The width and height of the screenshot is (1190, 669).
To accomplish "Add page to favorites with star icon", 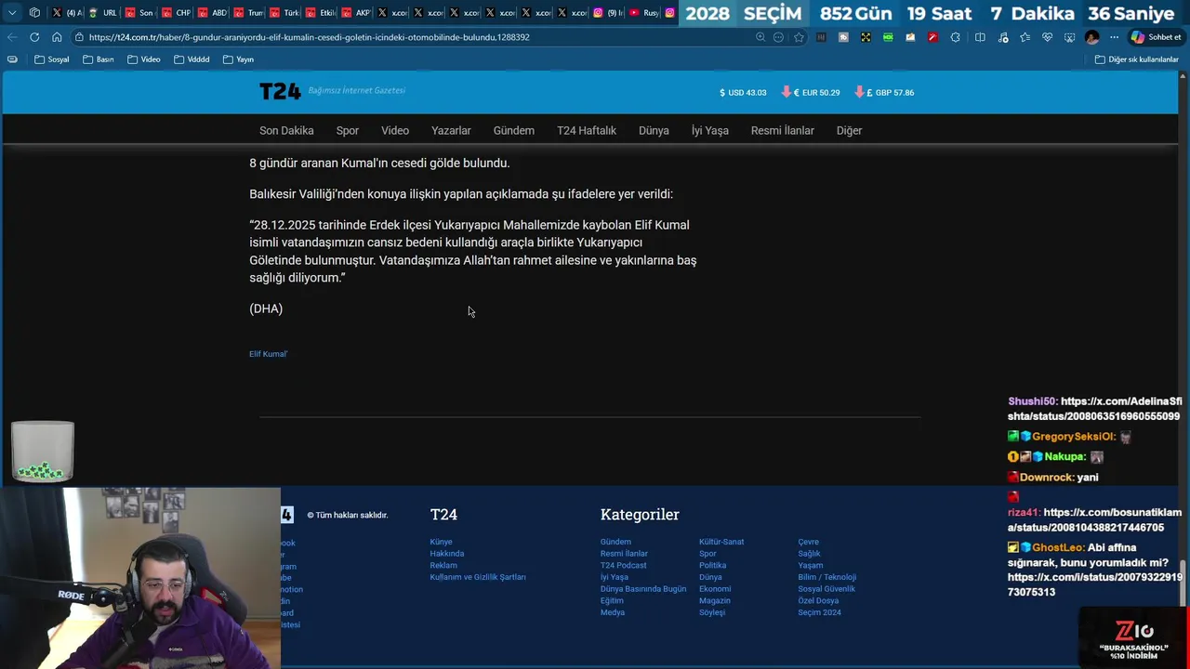I will click(x=799, y=37).
